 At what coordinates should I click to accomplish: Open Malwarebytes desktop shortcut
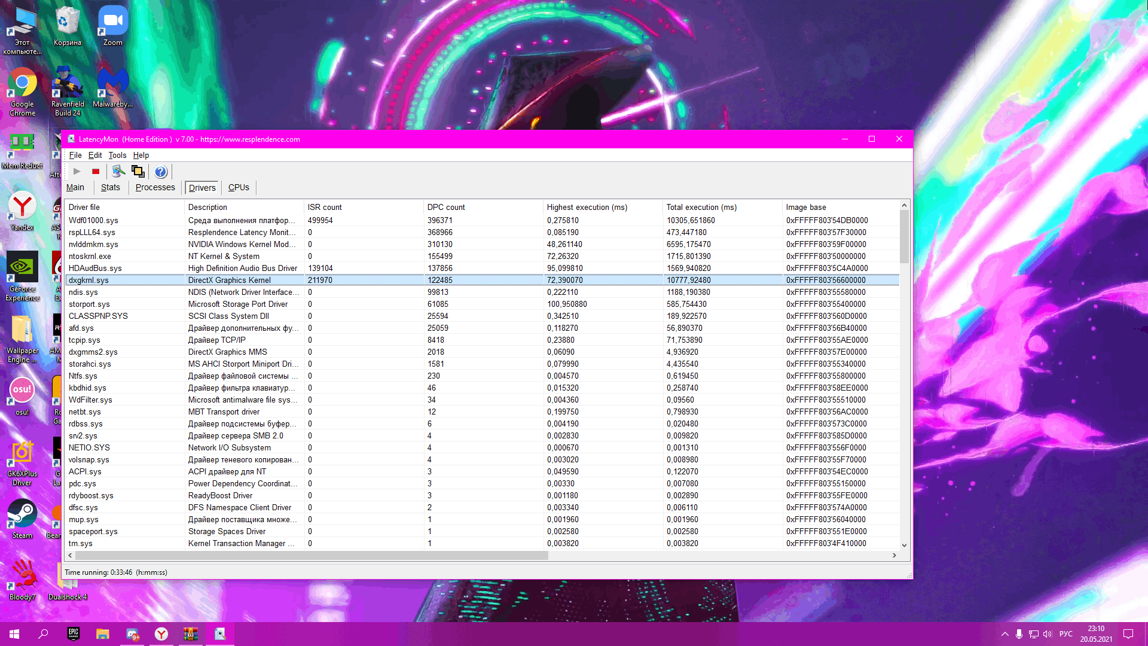pos(112,88)
